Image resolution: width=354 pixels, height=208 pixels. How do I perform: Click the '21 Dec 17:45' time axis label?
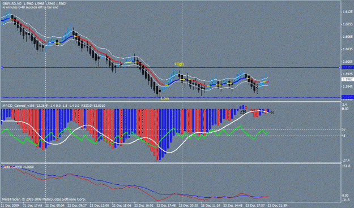click(x=32, y=206)
